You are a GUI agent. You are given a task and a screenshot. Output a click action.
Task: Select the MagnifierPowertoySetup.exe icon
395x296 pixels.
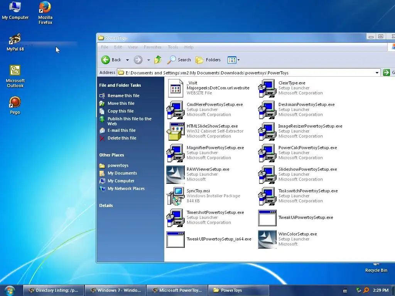point(176,153)
